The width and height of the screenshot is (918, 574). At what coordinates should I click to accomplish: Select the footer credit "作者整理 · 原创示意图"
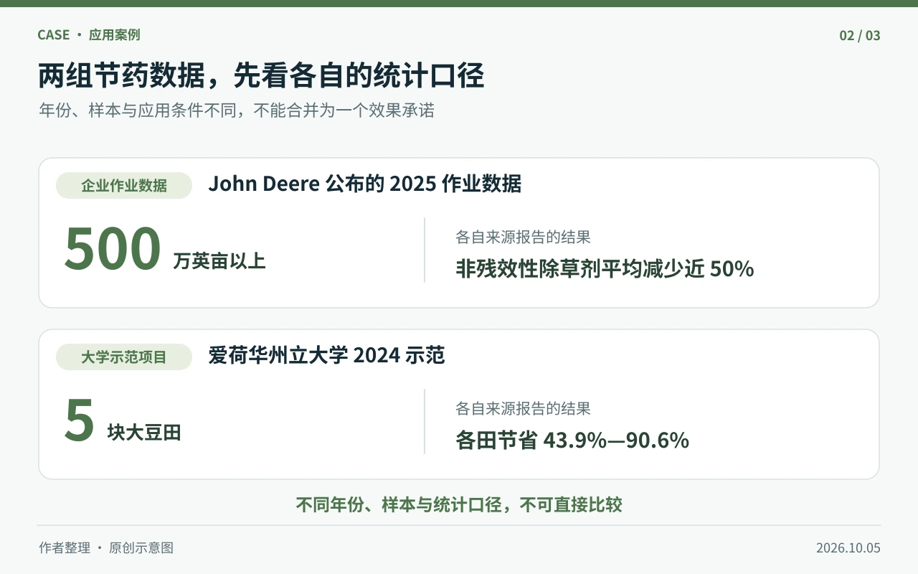pos(106,548)
